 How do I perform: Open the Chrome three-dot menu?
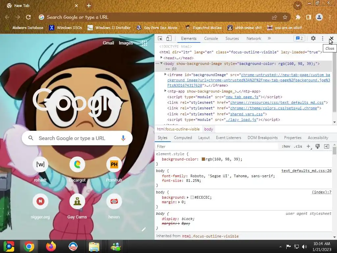330,17
